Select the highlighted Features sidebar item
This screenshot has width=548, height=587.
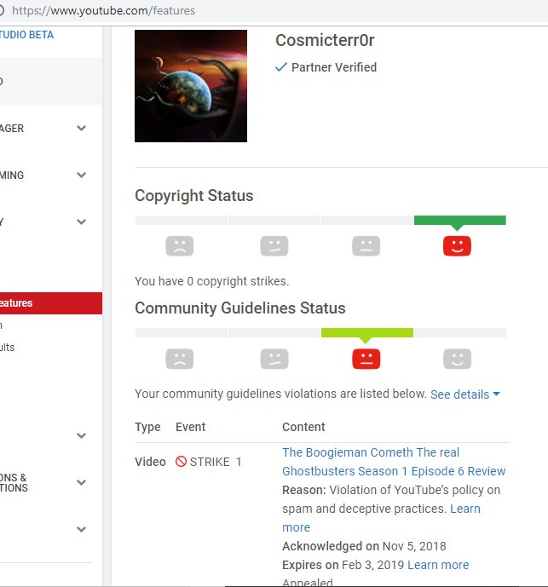51,302
